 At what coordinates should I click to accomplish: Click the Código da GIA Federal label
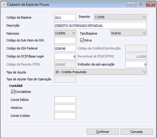(x=22, y=48)
